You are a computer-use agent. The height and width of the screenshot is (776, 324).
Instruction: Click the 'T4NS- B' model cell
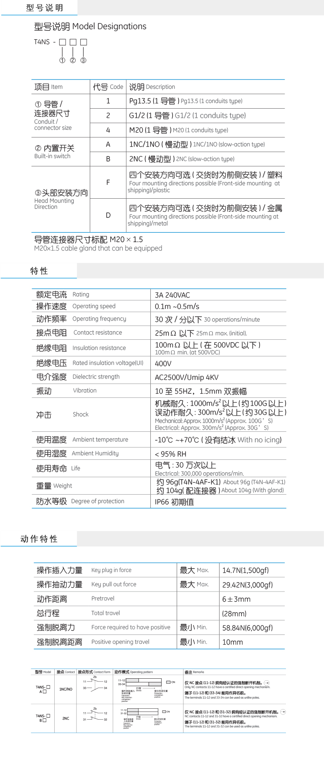coord(43,718)
